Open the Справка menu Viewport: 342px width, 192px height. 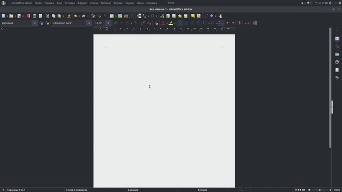(152, 3)
